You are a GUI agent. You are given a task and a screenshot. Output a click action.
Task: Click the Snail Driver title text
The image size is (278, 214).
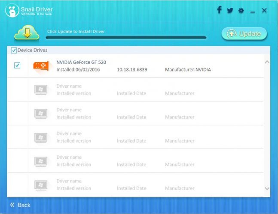click(37, 9)
